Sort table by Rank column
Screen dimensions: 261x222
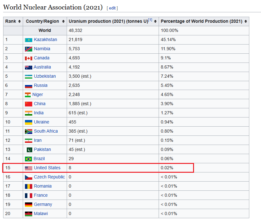(x=19, y=21)
